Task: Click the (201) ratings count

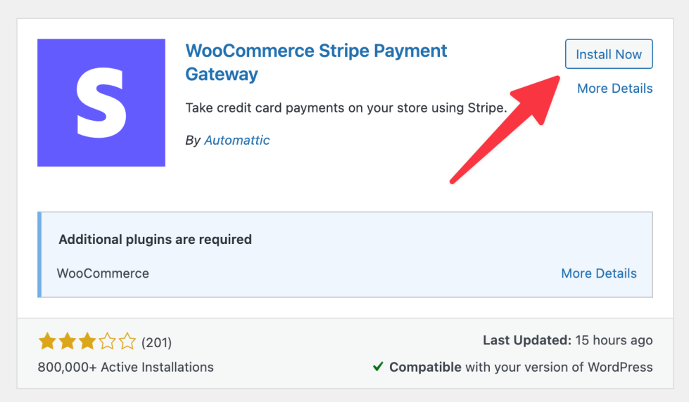Action: pos(156,343)
